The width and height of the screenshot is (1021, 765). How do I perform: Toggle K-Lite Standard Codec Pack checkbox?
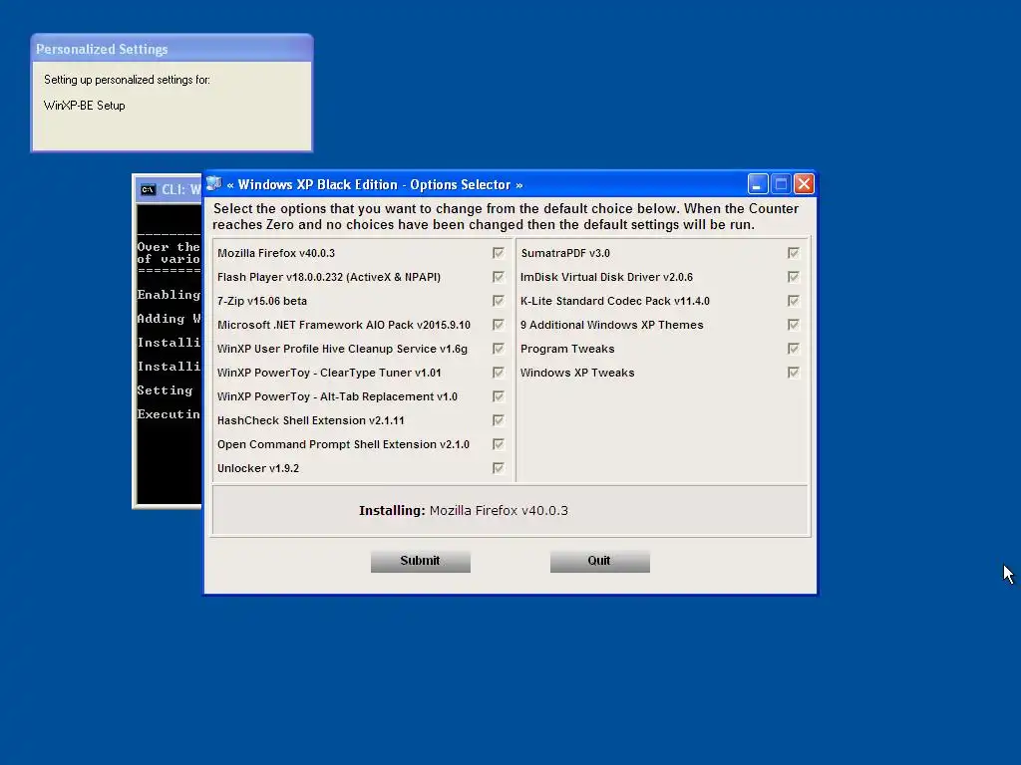point(793,301)
